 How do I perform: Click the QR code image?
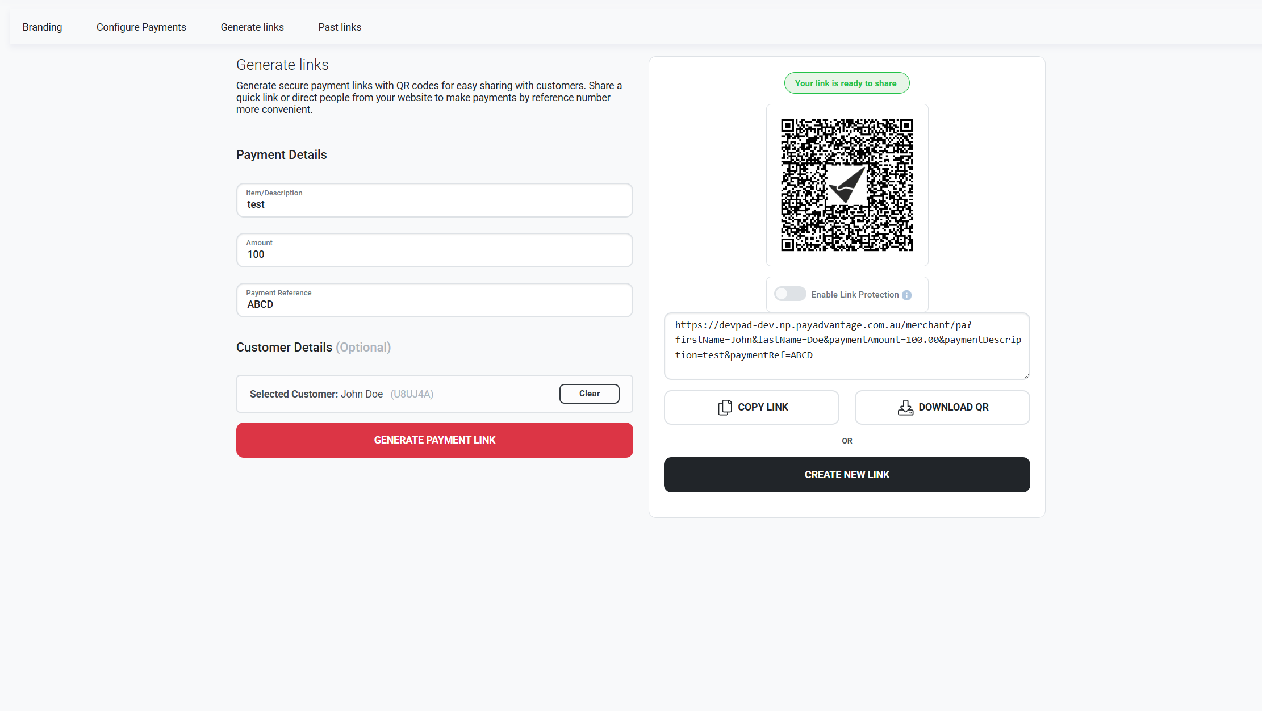tap(847, 185)
